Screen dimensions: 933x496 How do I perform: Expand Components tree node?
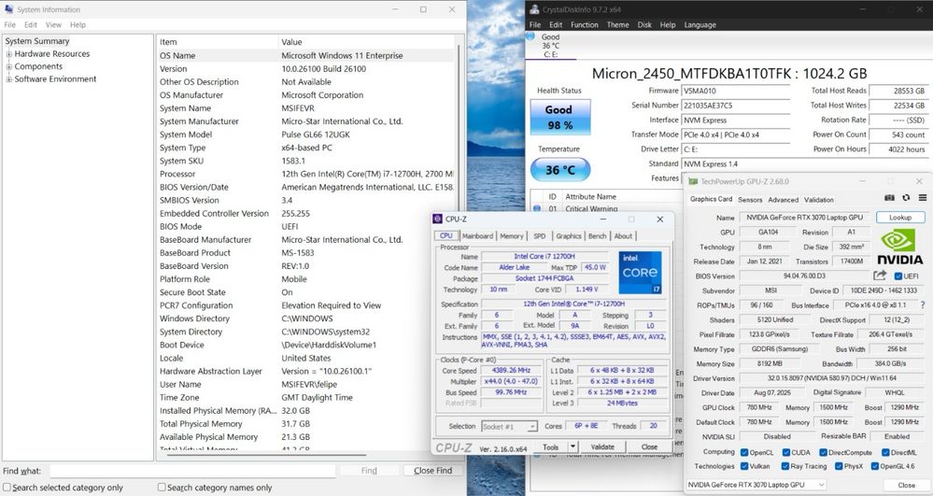(9, 66)
